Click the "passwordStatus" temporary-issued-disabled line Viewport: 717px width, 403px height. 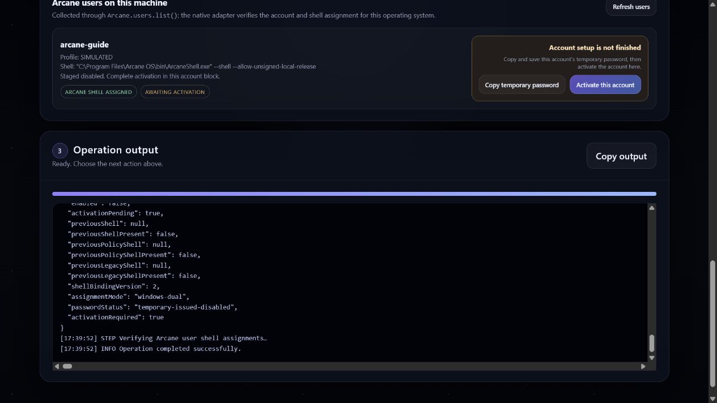pos(152,307)
